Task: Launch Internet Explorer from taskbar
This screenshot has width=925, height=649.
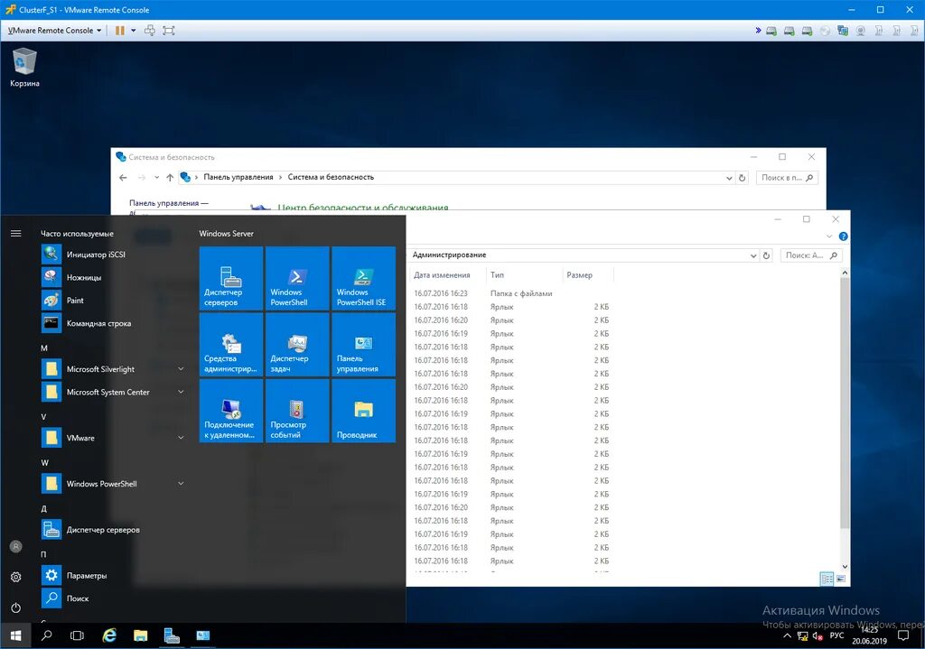Action: [109, 635]
